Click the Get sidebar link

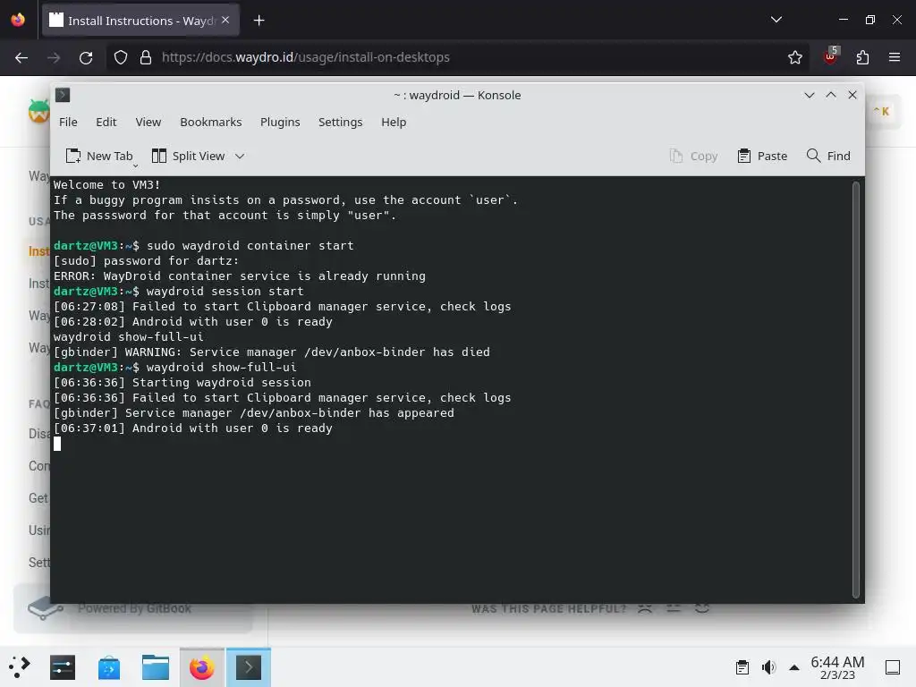pyautogui.click(x=38, y=498)
